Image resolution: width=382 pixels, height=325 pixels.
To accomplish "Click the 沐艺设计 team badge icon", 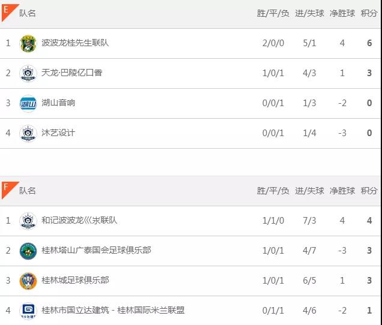I will pos(28,133).
